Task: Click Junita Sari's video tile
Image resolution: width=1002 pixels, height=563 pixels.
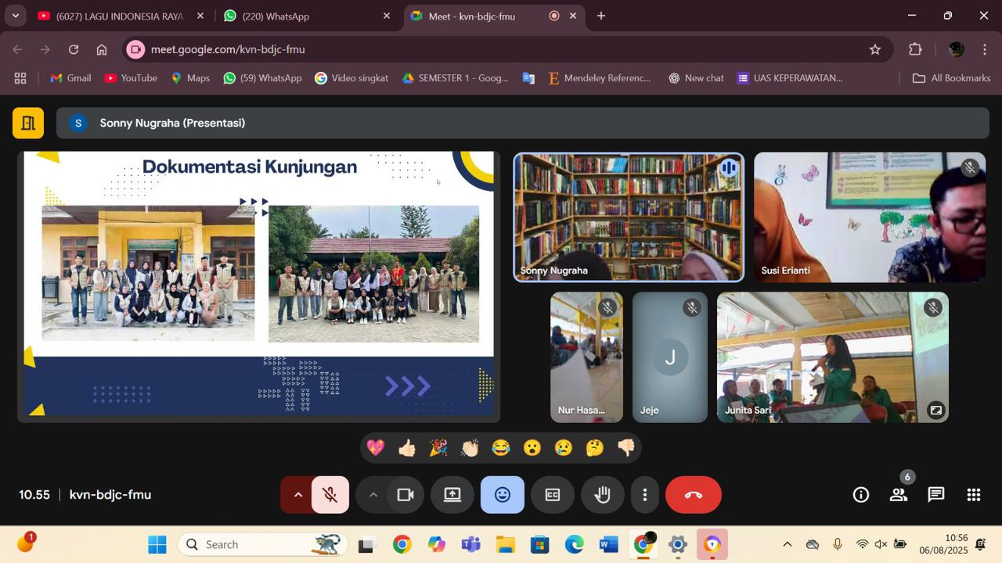Action: click(x=832, y=357)
